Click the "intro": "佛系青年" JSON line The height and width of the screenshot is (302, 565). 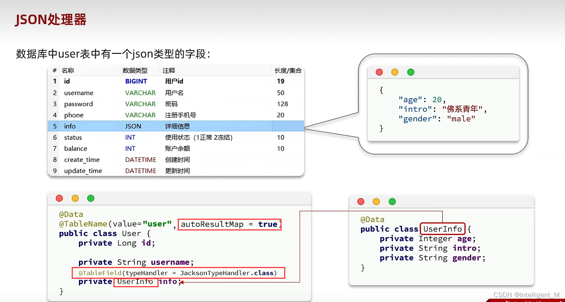(x=443, y=109)
